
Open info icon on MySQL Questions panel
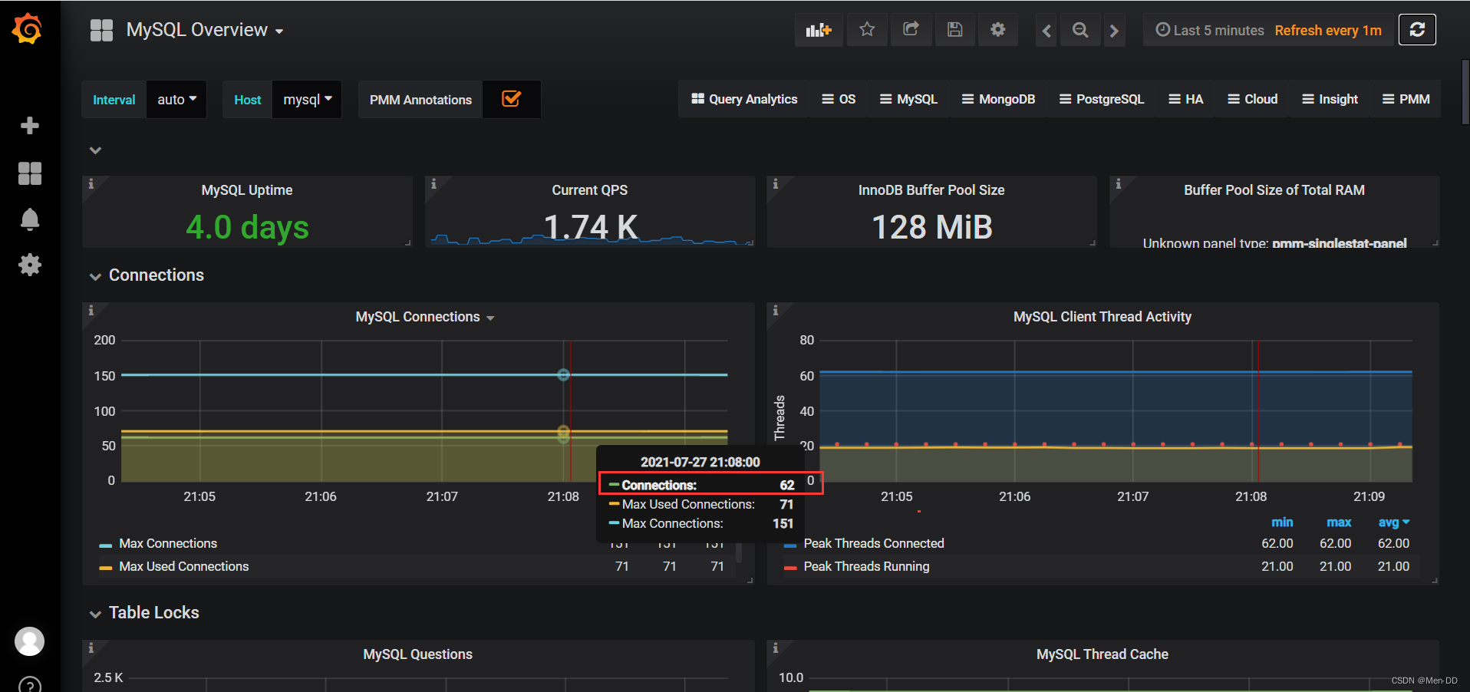tap(91, 648)
